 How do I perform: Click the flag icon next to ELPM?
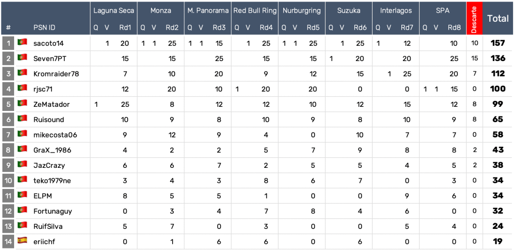point(22,195)
